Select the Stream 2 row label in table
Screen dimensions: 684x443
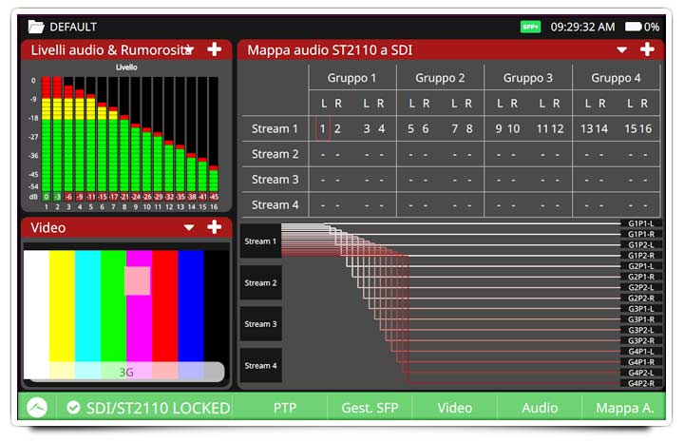275,154
